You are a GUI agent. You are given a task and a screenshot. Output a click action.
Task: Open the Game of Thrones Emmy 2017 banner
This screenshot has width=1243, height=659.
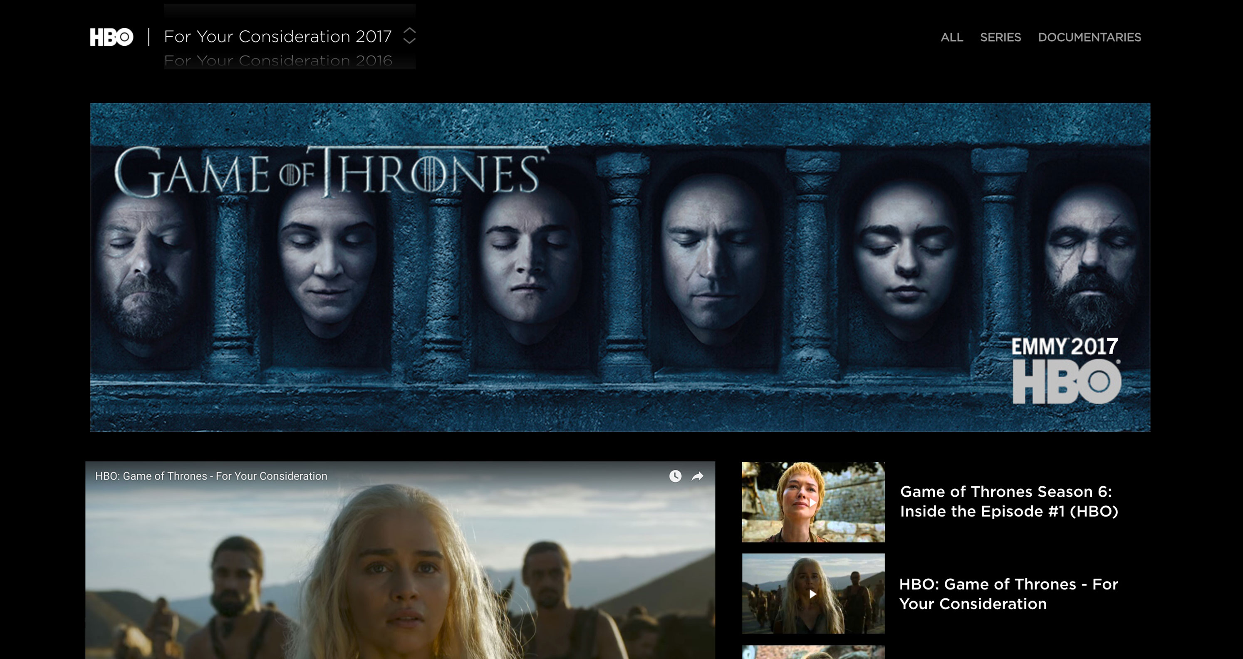pyautogui.click(x=620, y=267)
